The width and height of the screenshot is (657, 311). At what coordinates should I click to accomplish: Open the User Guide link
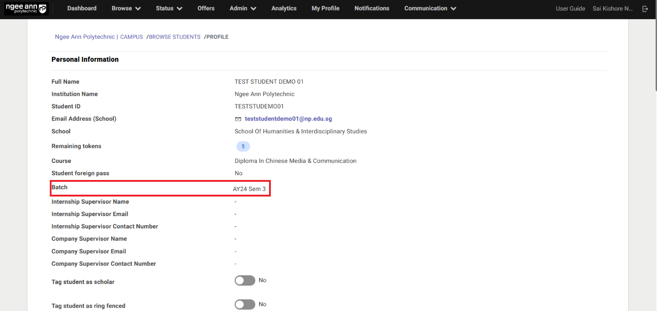tap(570, 9)
